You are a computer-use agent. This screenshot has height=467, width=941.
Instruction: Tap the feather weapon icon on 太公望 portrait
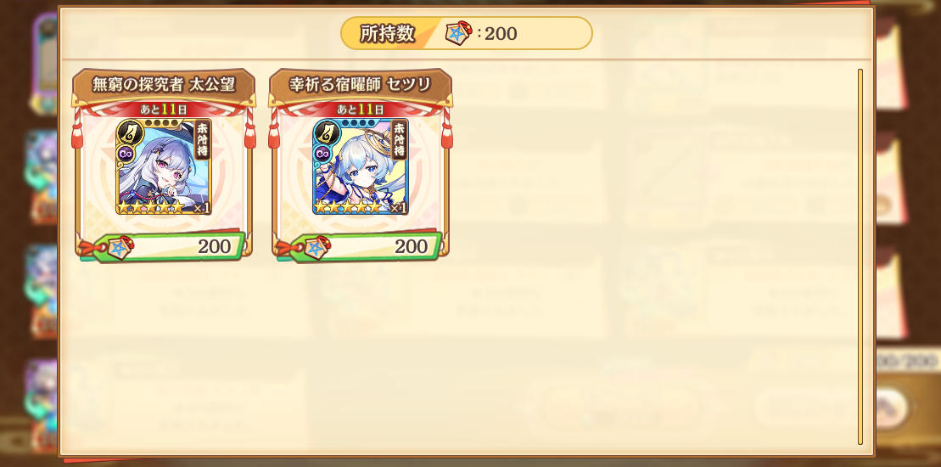126,132
